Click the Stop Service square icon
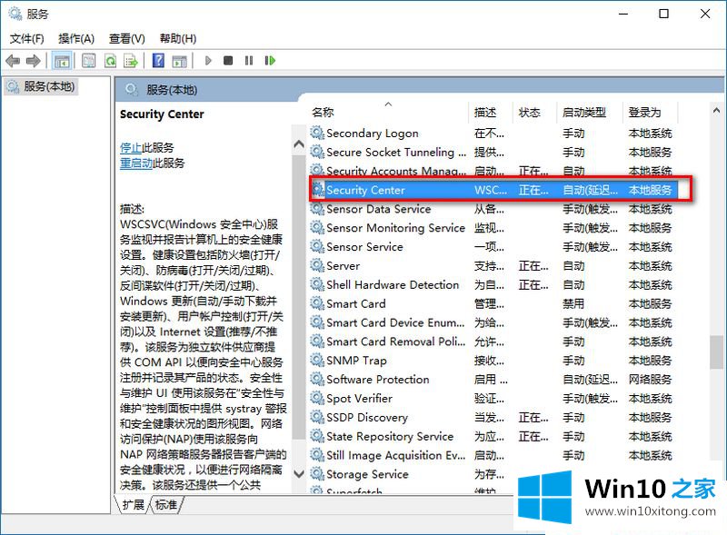Screen dimensions: 727x535 (228, 61)
